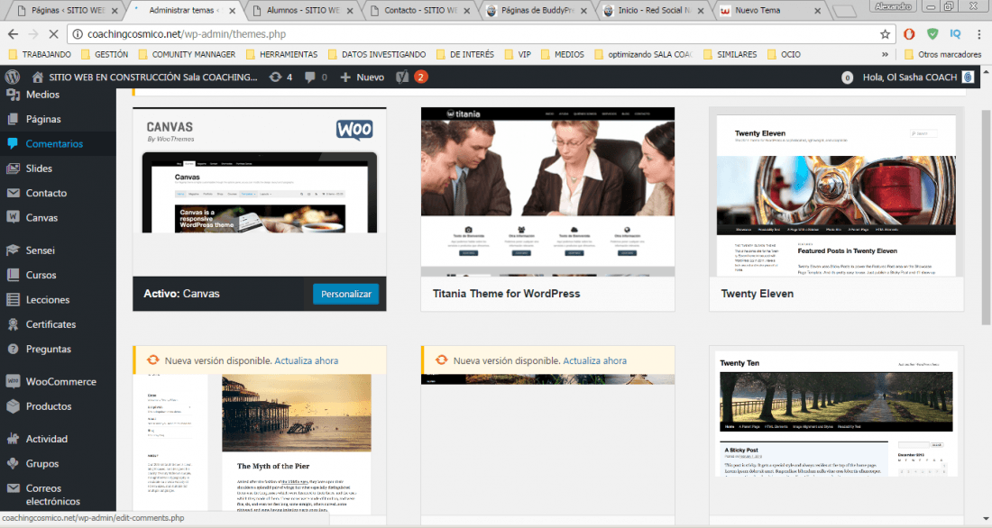Click the Grupos icon in the sidebar
The image size is (992, 528).
13,463
